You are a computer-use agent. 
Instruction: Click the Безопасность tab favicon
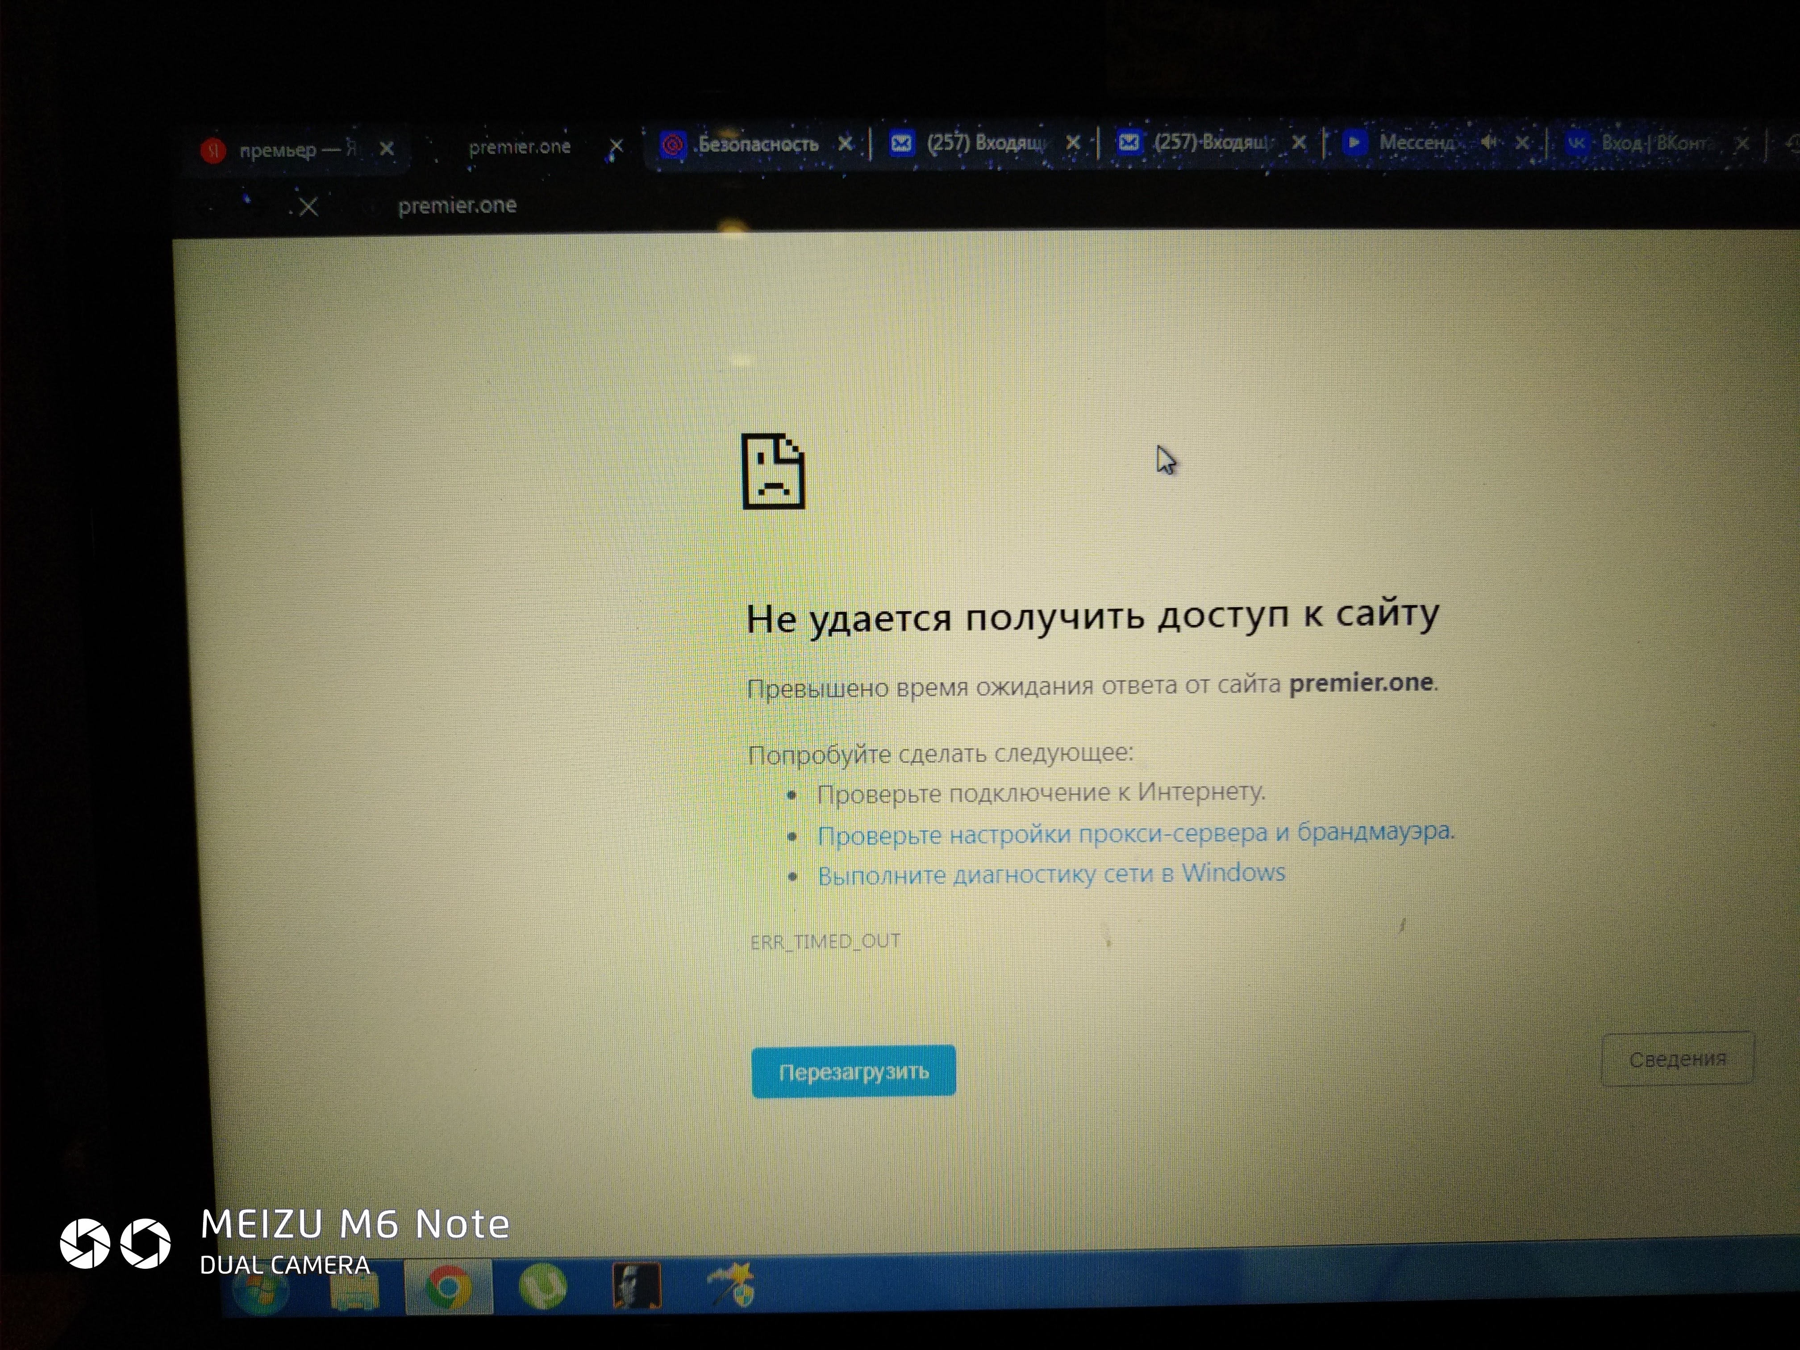coord(672,145)
